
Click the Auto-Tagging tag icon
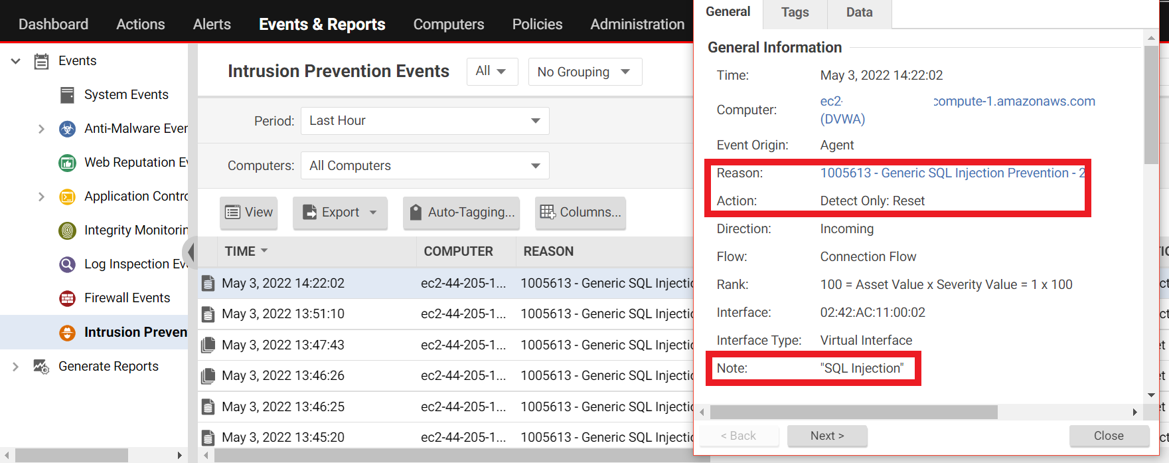pyautogui.click(x=416, y=212)
